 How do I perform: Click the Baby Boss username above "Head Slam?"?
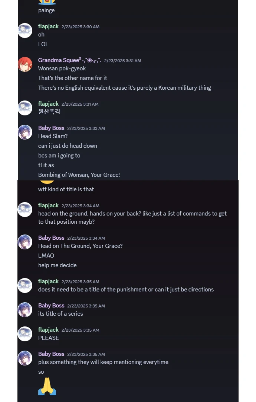(x=51, y=128)
